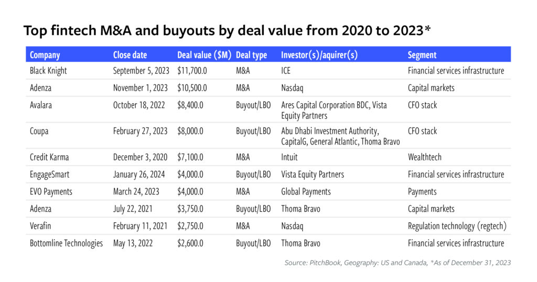Click the Close date column header
537x282 pixels.
(130, 55)
